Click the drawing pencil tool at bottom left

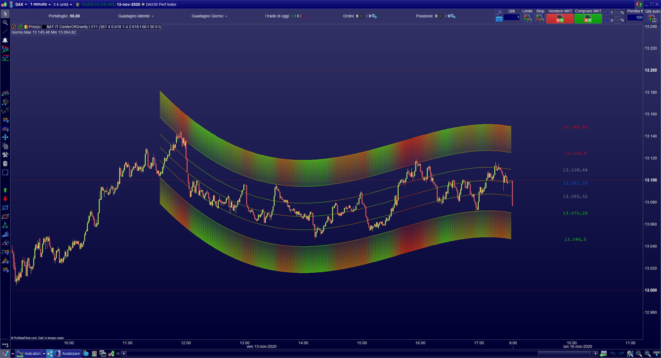6,354
